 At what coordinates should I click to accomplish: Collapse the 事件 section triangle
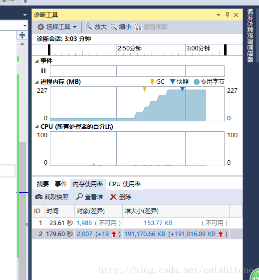37,61
